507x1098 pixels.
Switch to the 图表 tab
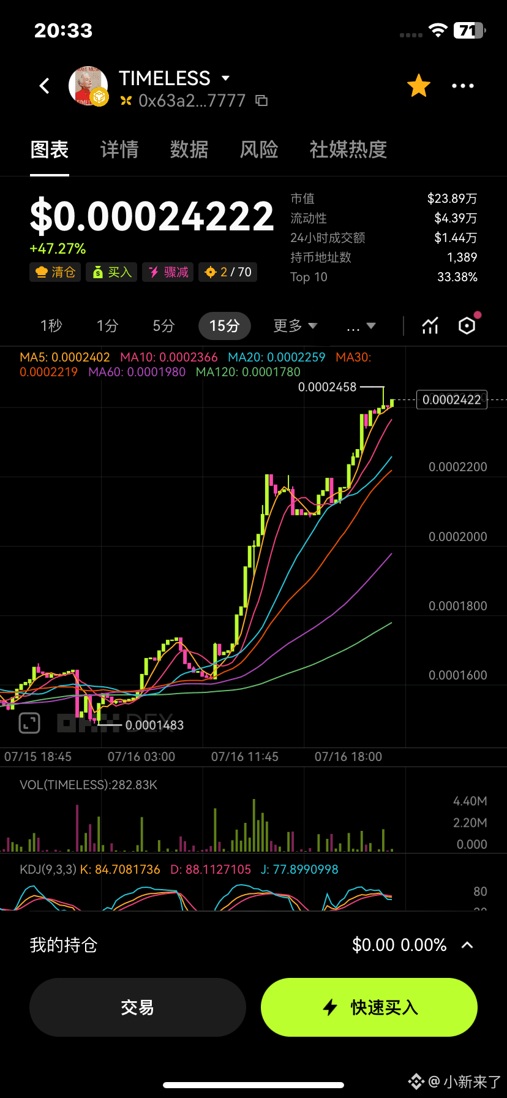(50, 150)
